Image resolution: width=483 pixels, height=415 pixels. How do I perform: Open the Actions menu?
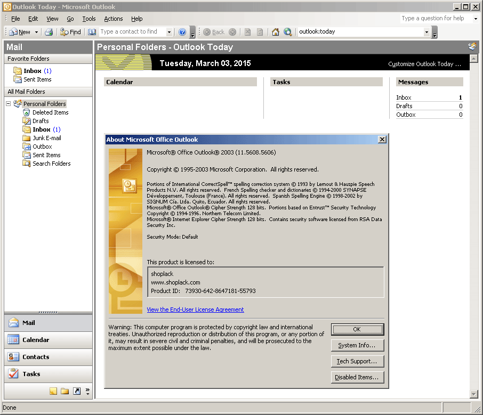coord(114,19)
